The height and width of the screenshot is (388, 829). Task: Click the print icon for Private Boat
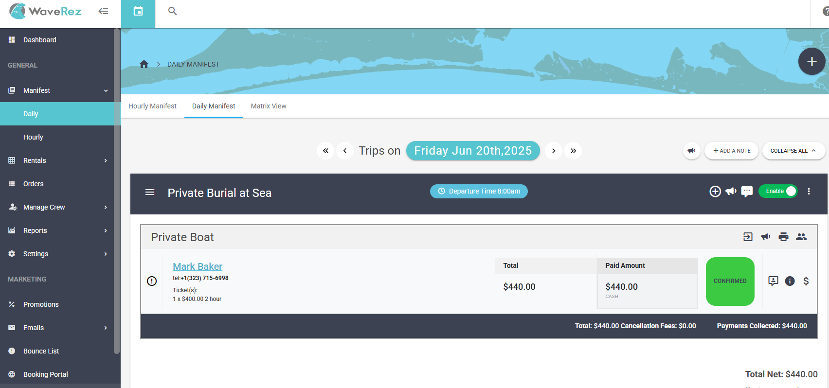783,237
